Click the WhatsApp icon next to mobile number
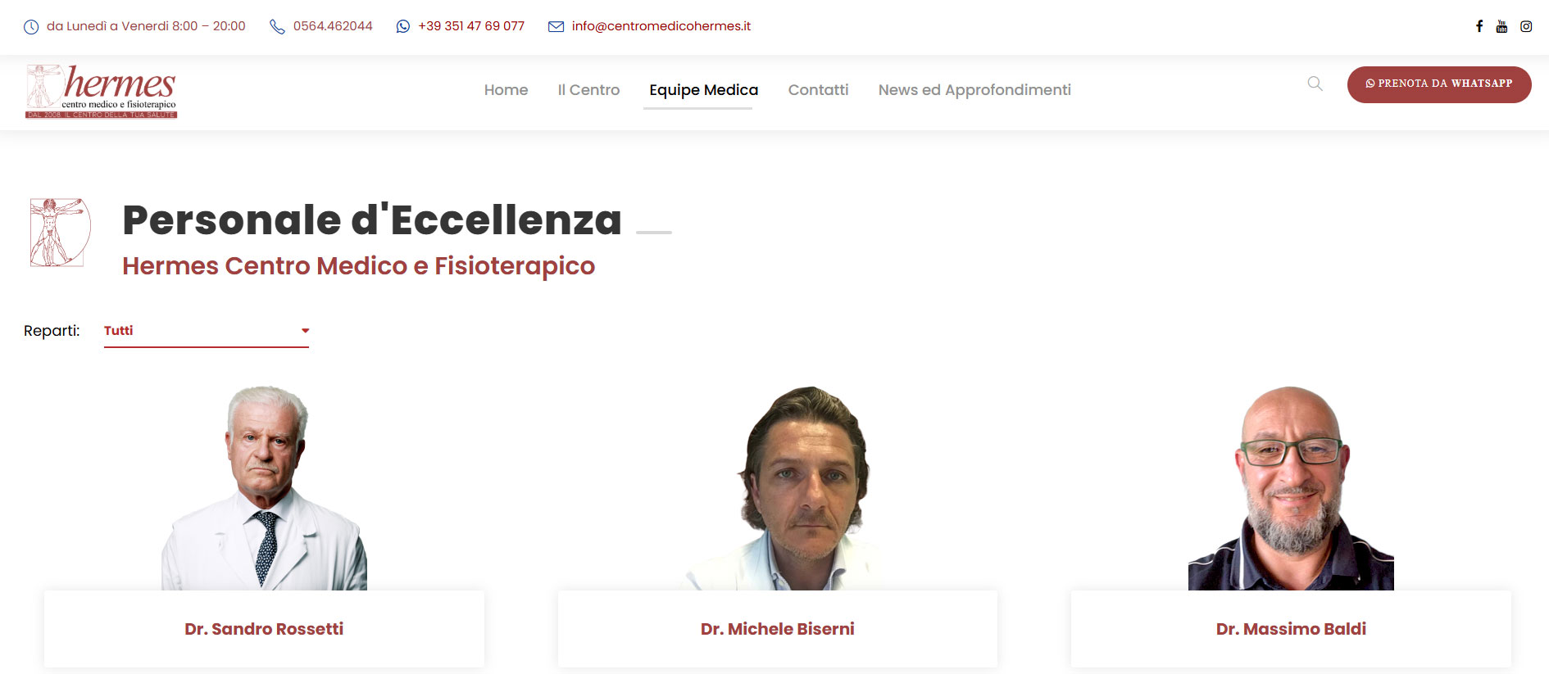1549x674 pixels. click(x=402, y=26)
